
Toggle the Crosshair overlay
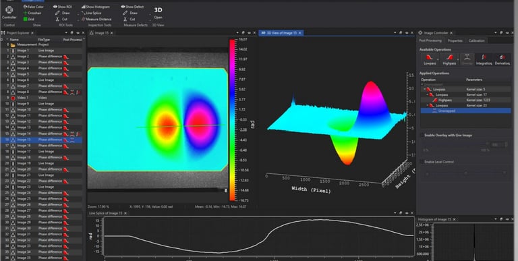click(32, 13)
